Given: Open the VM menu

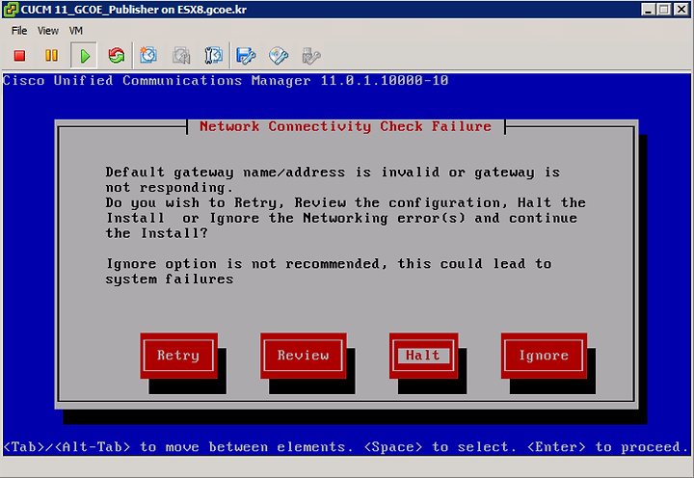Looking at the screenshot, I should coord(76,31).
